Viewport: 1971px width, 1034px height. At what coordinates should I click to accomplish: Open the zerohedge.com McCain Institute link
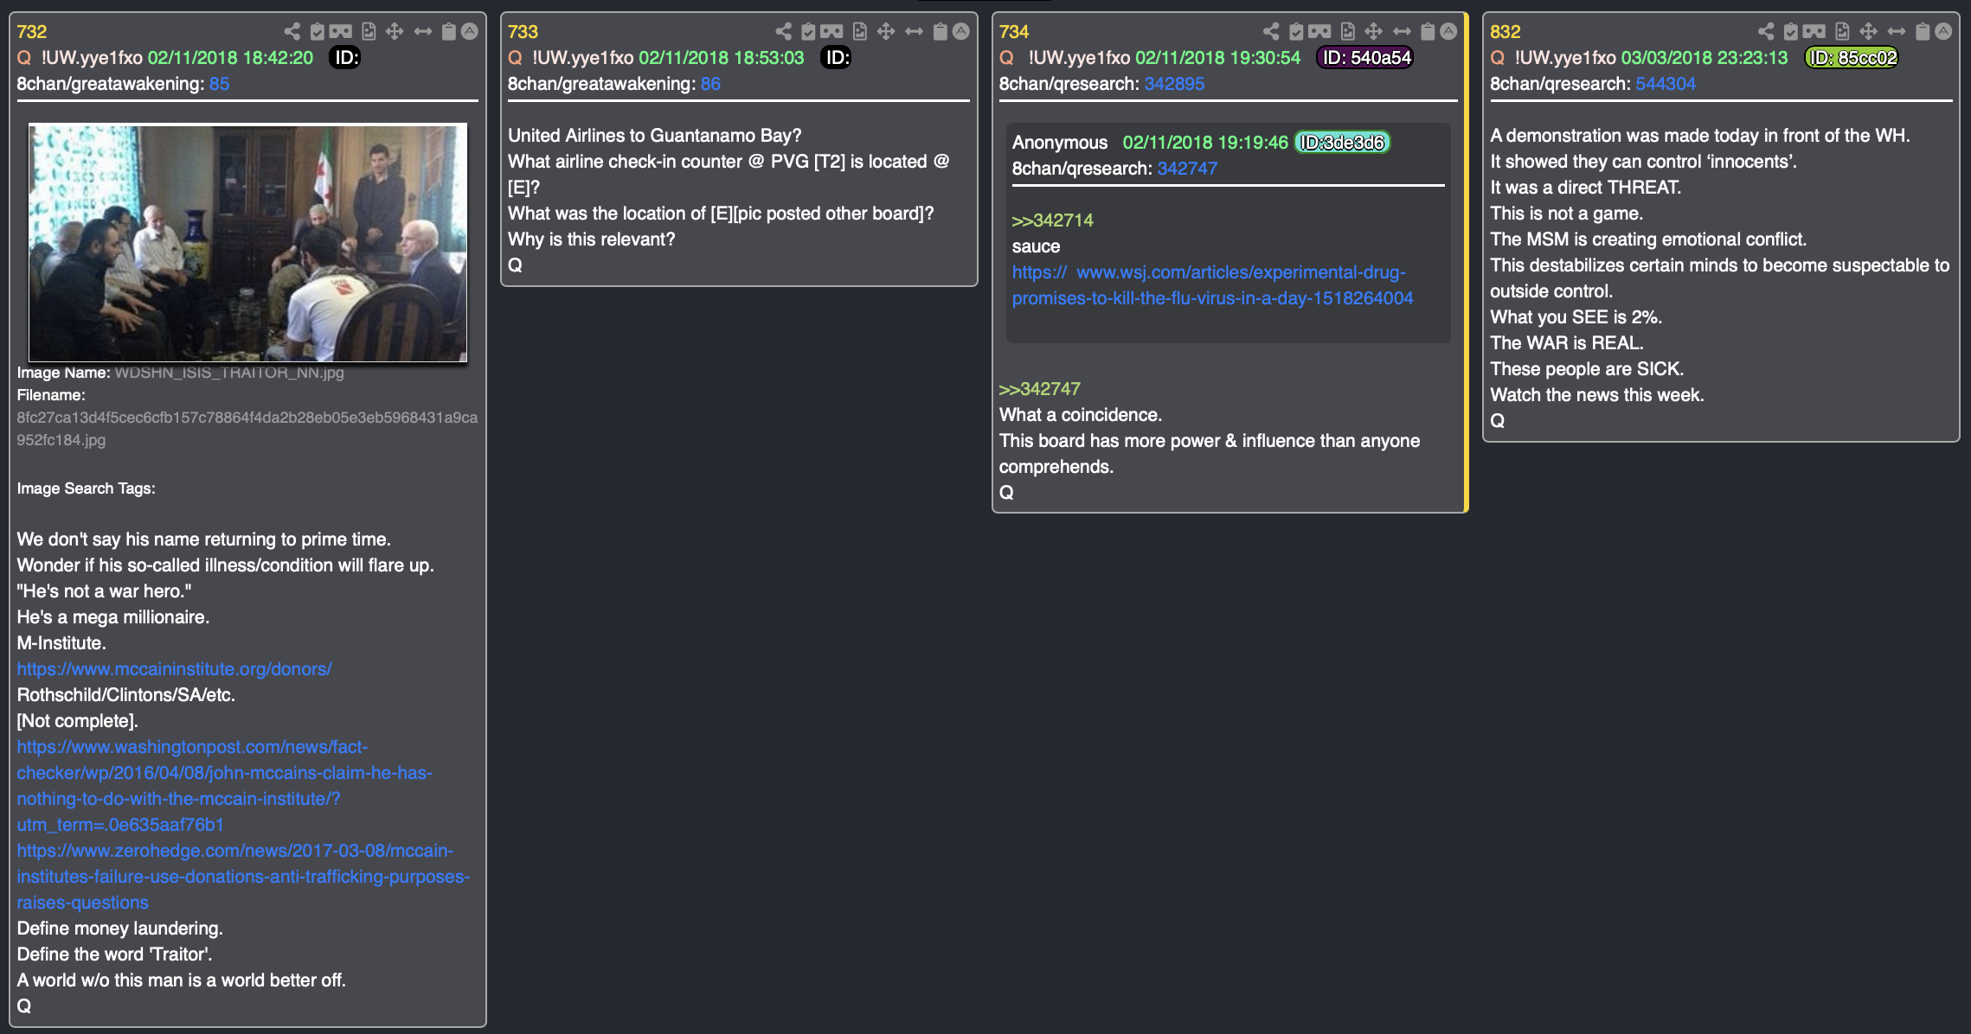(243, 877)
